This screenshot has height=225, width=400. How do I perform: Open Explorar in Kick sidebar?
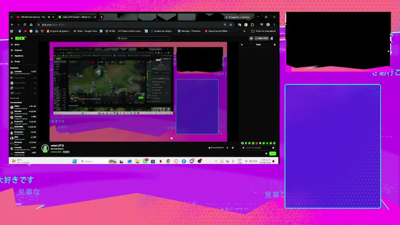click(17, 50)
